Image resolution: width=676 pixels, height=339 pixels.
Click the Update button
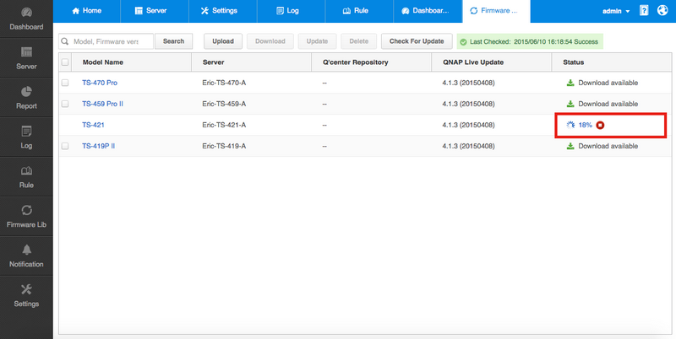318,41
